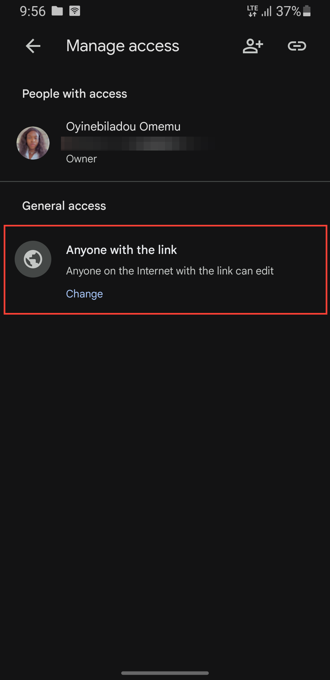330x680 pixels.
Task: Tap the back arrow to exit Manage access
Action: click(33, 46)
